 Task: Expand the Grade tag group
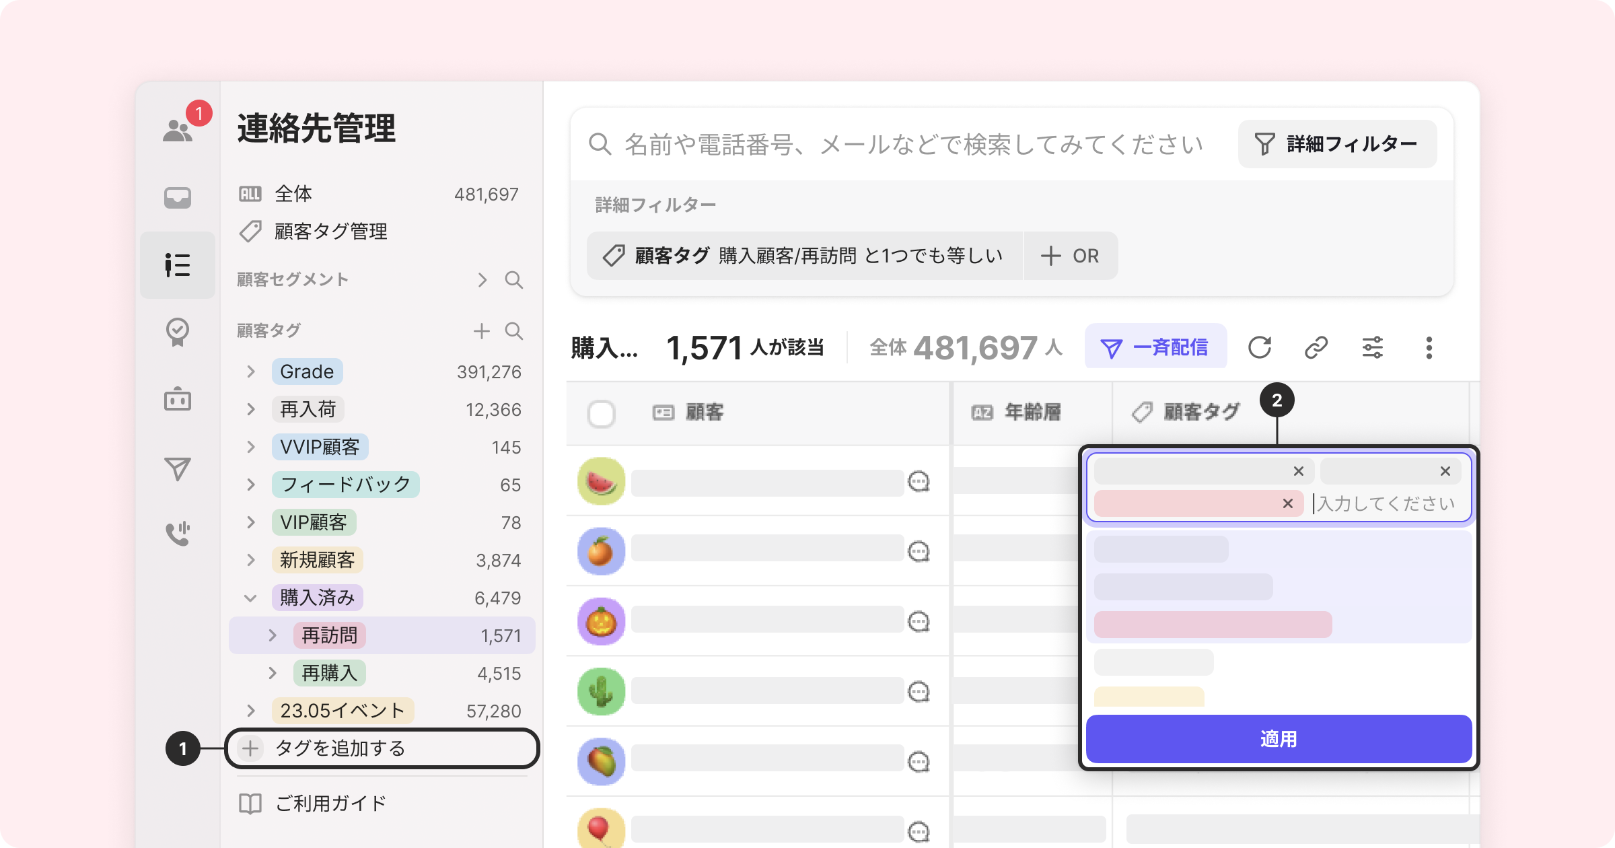pos(251,372)
